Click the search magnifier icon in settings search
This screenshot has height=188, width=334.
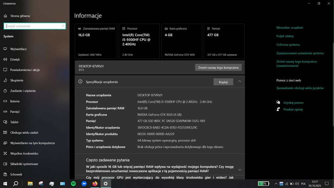(63, 26)
